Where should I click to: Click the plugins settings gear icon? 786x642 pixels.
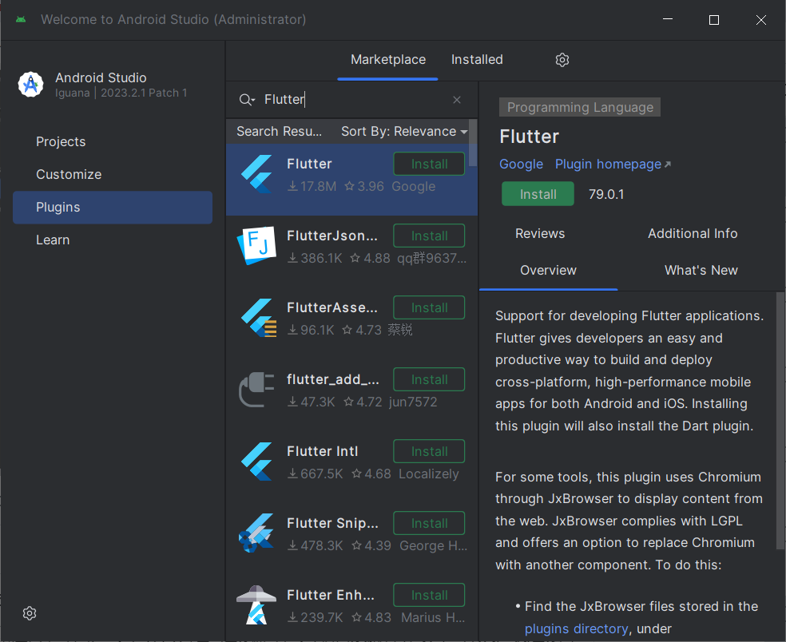point(562,60)
